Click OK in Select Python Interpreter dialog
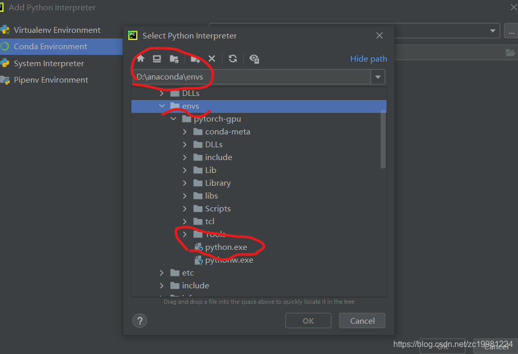This screenshot has width=518, height=354. 308,321
